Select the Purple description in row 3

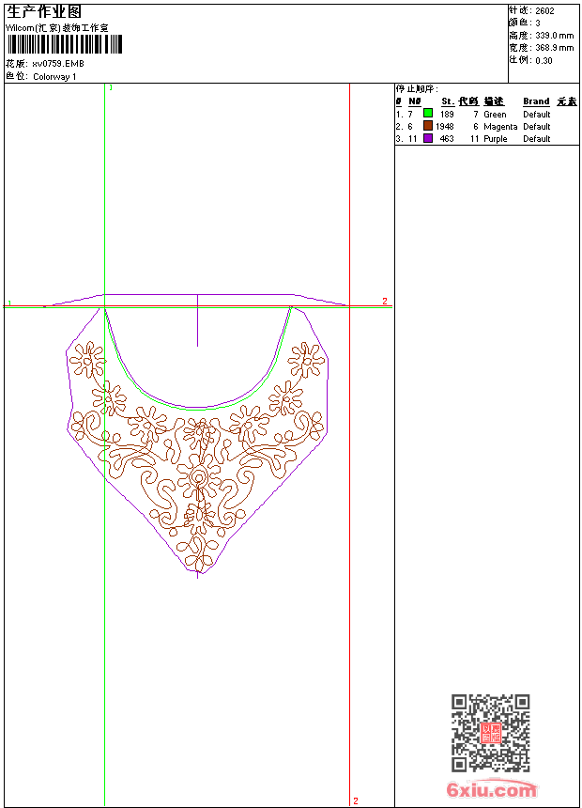(x=495, y=139)
